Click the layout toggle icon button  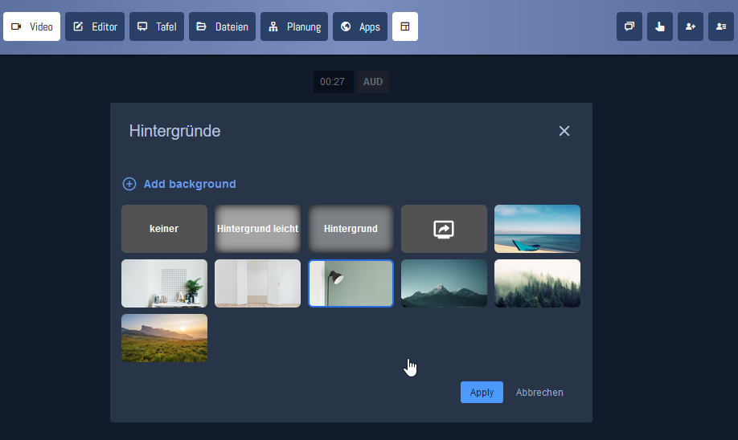click(405, 26)
